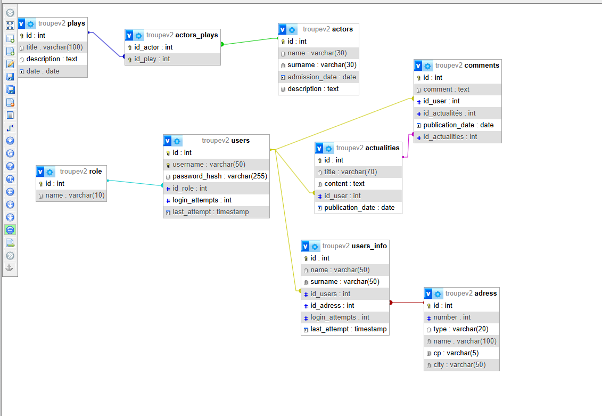Toggle the Snap to grid icon

pyautogui.click(x=10, y=192)
